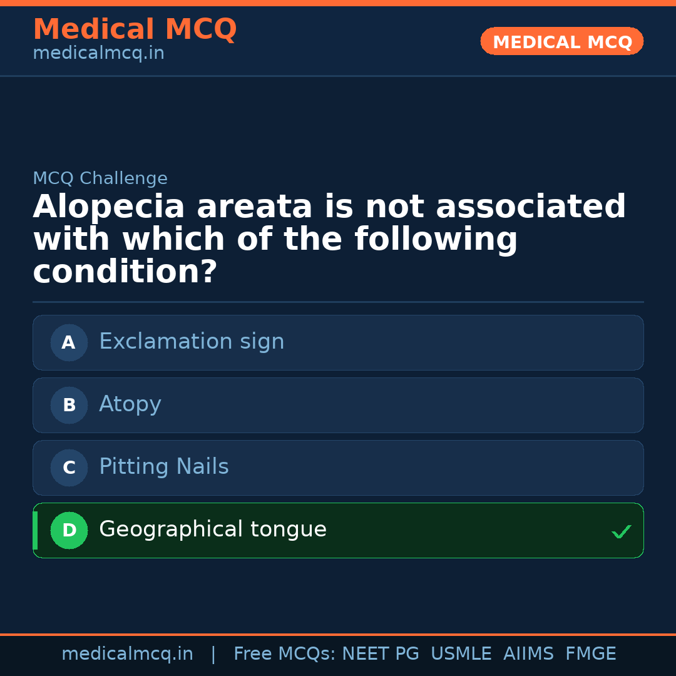Click the USMLE footer item
This screenshot has height=676, width=676.
coord(461,653)
